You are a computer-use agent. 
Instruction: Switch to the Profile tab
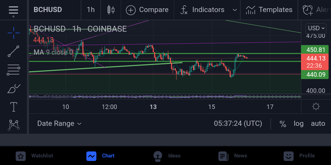tap(307, 156)
